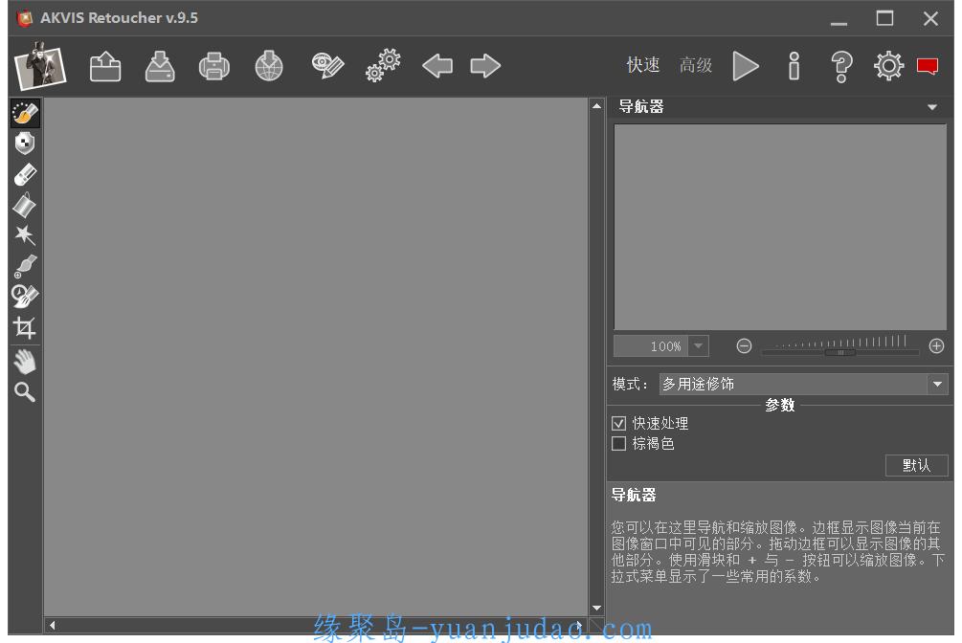Image resolution: width=962 pixels, height=643 pixels.
Task: Open Preferences with the gear icon
Action: click(888, 66)
